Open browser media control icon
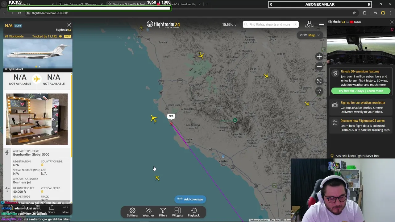Screen dimensions: 395x222 (376, 13)
